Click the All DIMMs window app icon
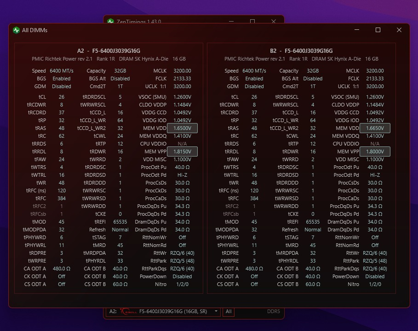 pyautogui.click(x=16, y=30)
